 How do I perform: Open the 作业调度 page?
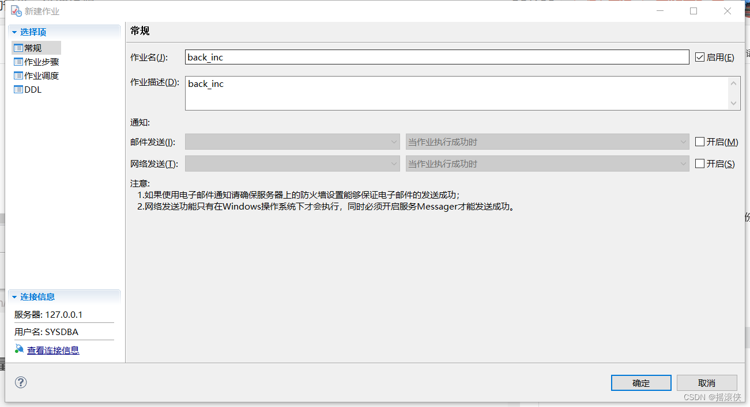point(42,75)
